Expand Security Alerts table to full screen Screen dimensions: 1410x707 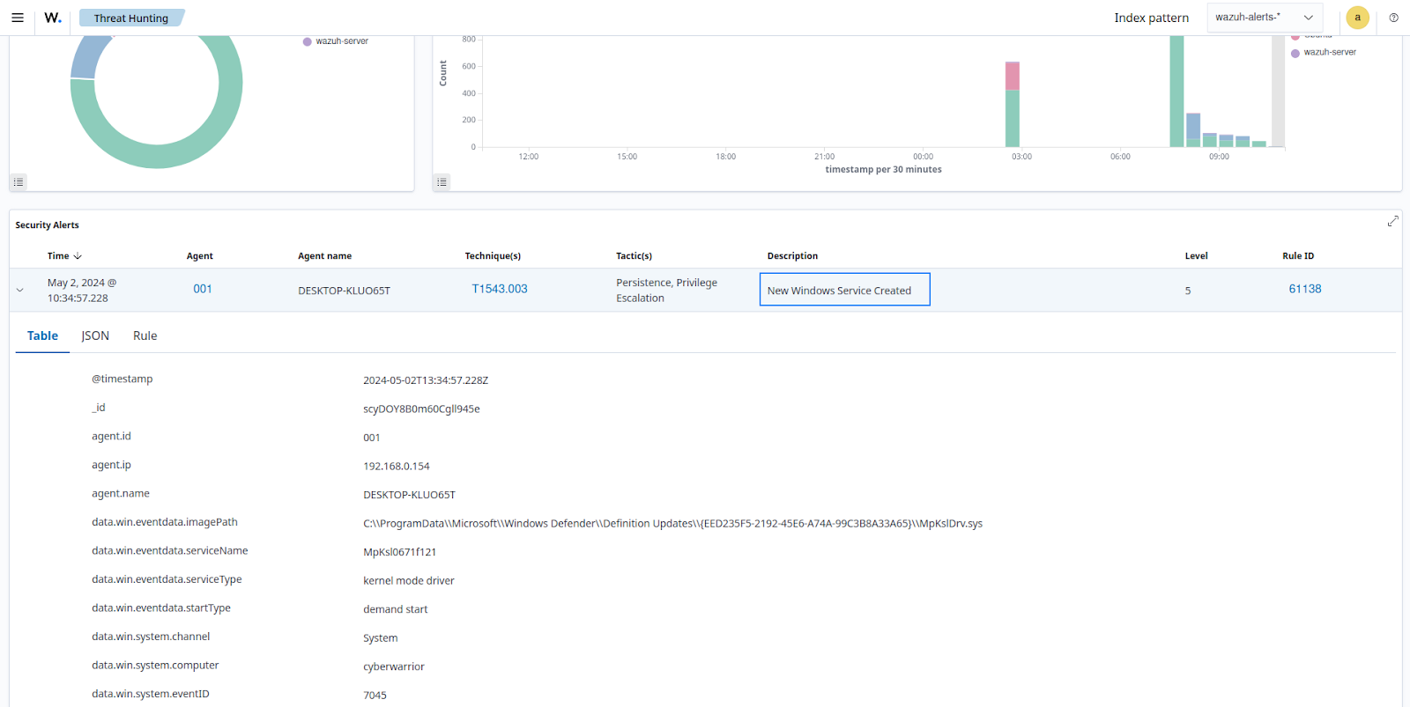pyautogui.click(x=1393, y=221)
